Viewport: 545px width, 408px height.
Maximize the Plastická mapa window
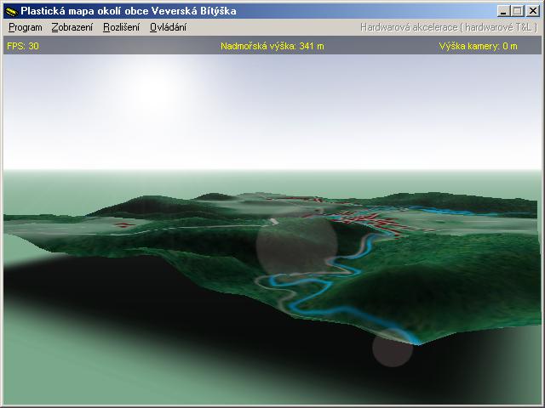pyautogui.click(x=517, y=11)
